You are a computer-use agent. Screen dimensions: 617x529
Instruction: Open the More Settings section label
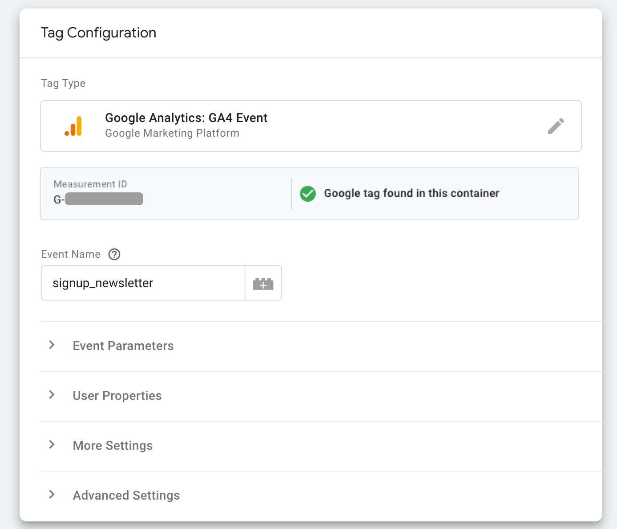point(113,446)
